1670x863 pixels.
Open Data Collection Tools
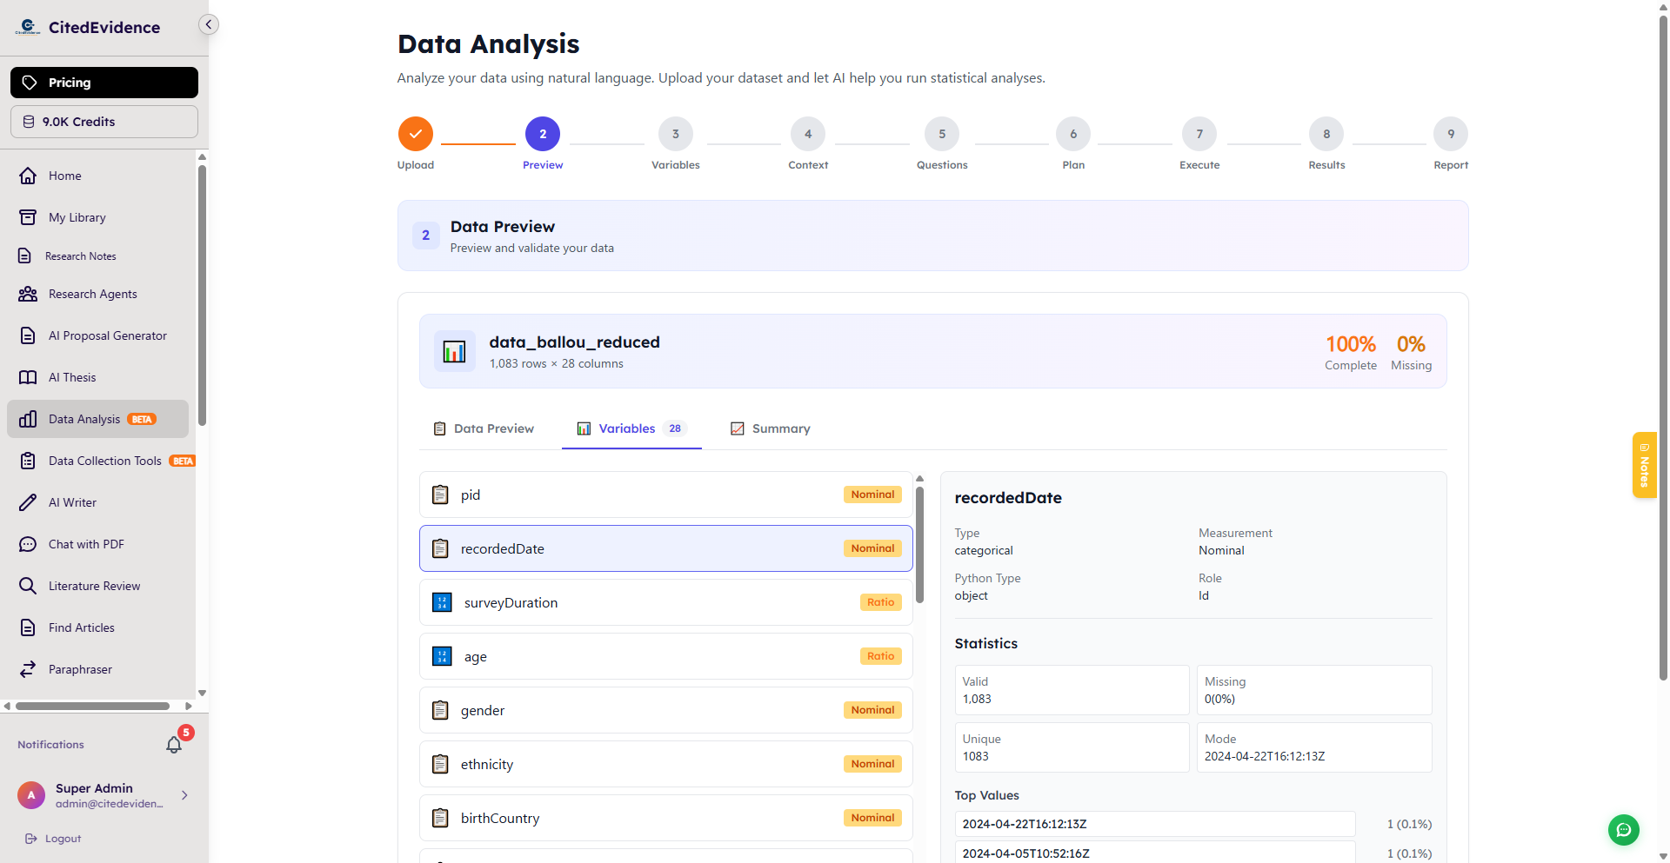(104, 460)
